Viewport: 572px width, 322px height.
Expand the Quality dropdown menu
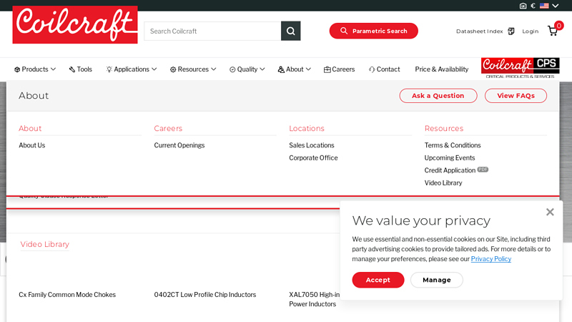click(x=247, y=69)
